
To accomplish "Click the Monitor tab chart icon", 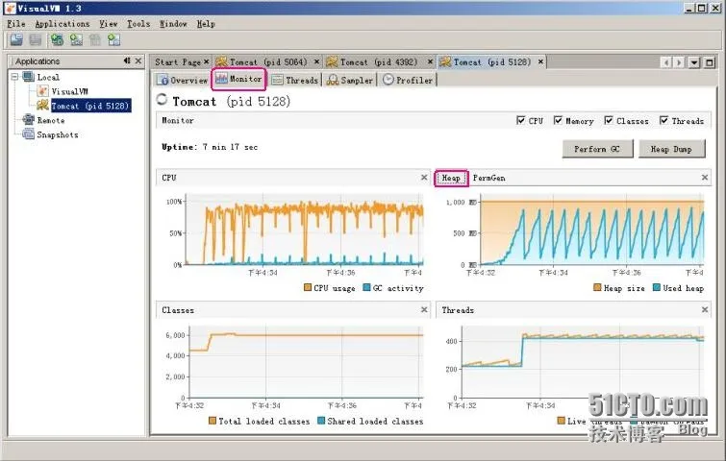I will [x=222, y=79].
